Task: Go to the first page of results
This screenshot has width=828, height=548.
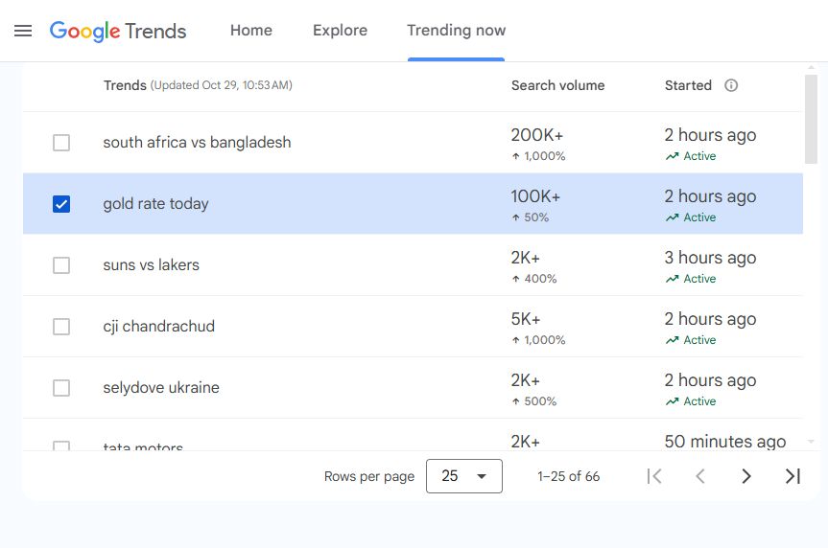Action: 654,476
